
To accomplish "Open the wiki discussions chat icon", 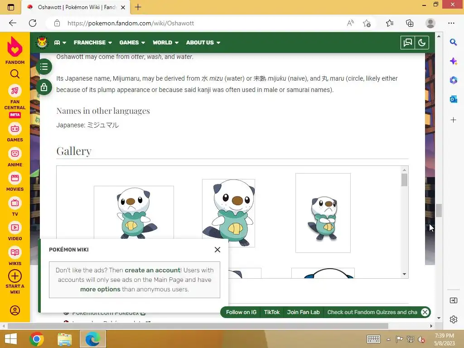I will (x=407, y=43).
